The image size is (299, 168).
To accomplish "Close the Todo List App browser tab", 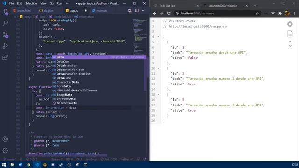I will 197,6.
